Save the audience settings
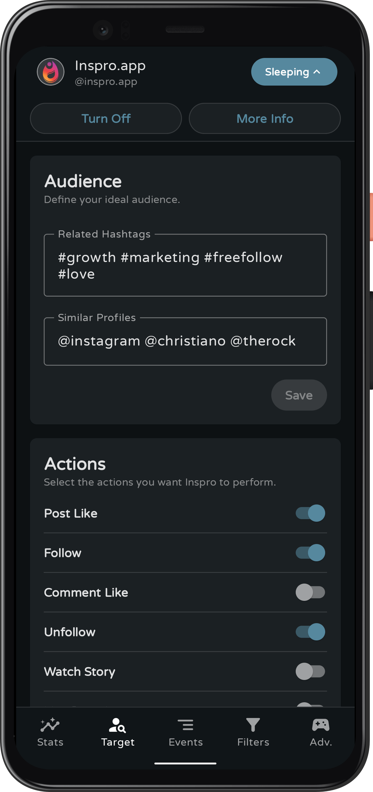The width and height of the screenshot is (373, 792). [299, 395]
